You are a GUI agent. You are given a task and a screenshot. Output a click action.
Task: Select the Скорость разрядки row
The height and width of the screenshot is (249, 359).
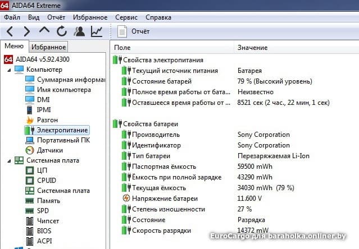(235, 230)
